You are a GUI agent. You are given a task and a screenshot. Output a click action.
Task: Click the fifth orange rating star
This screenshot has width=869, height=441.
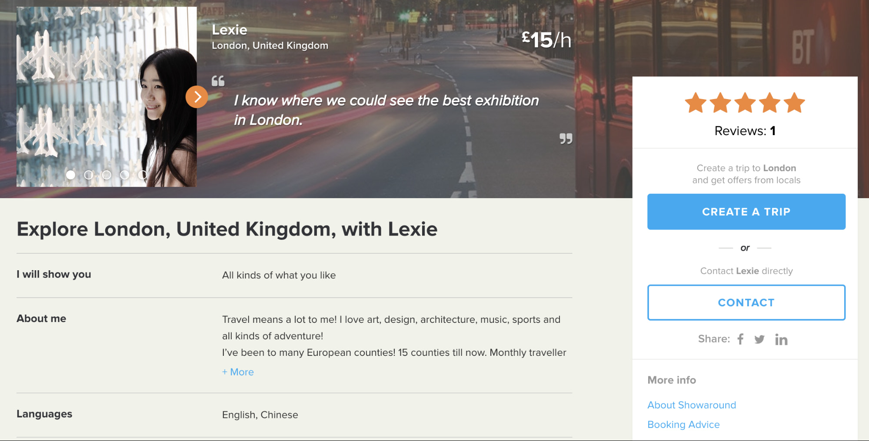point(795,103)
